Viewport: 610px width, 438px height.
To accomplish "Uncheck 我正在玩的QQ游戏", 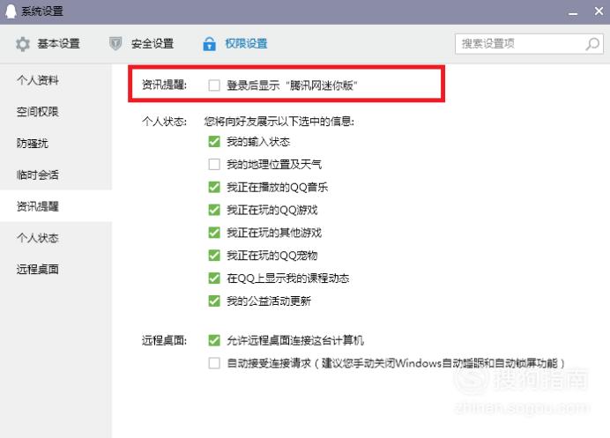I will (x=214, y=210).
